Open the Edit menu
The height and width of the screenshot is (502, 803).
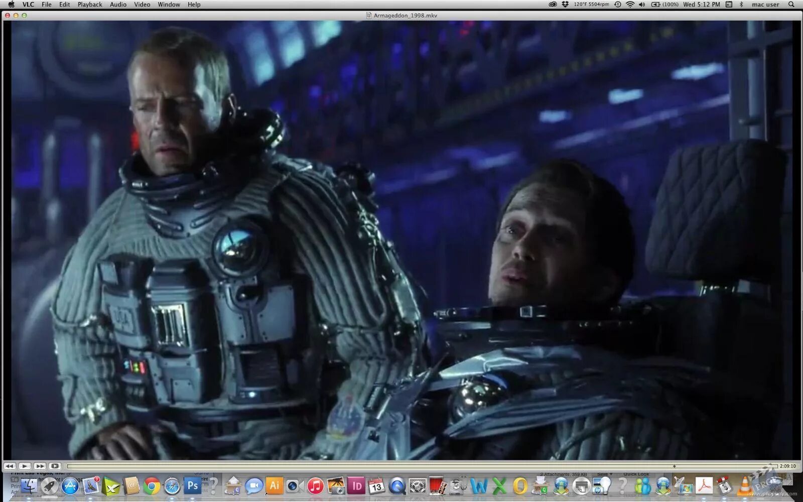[x=65, y=5]
